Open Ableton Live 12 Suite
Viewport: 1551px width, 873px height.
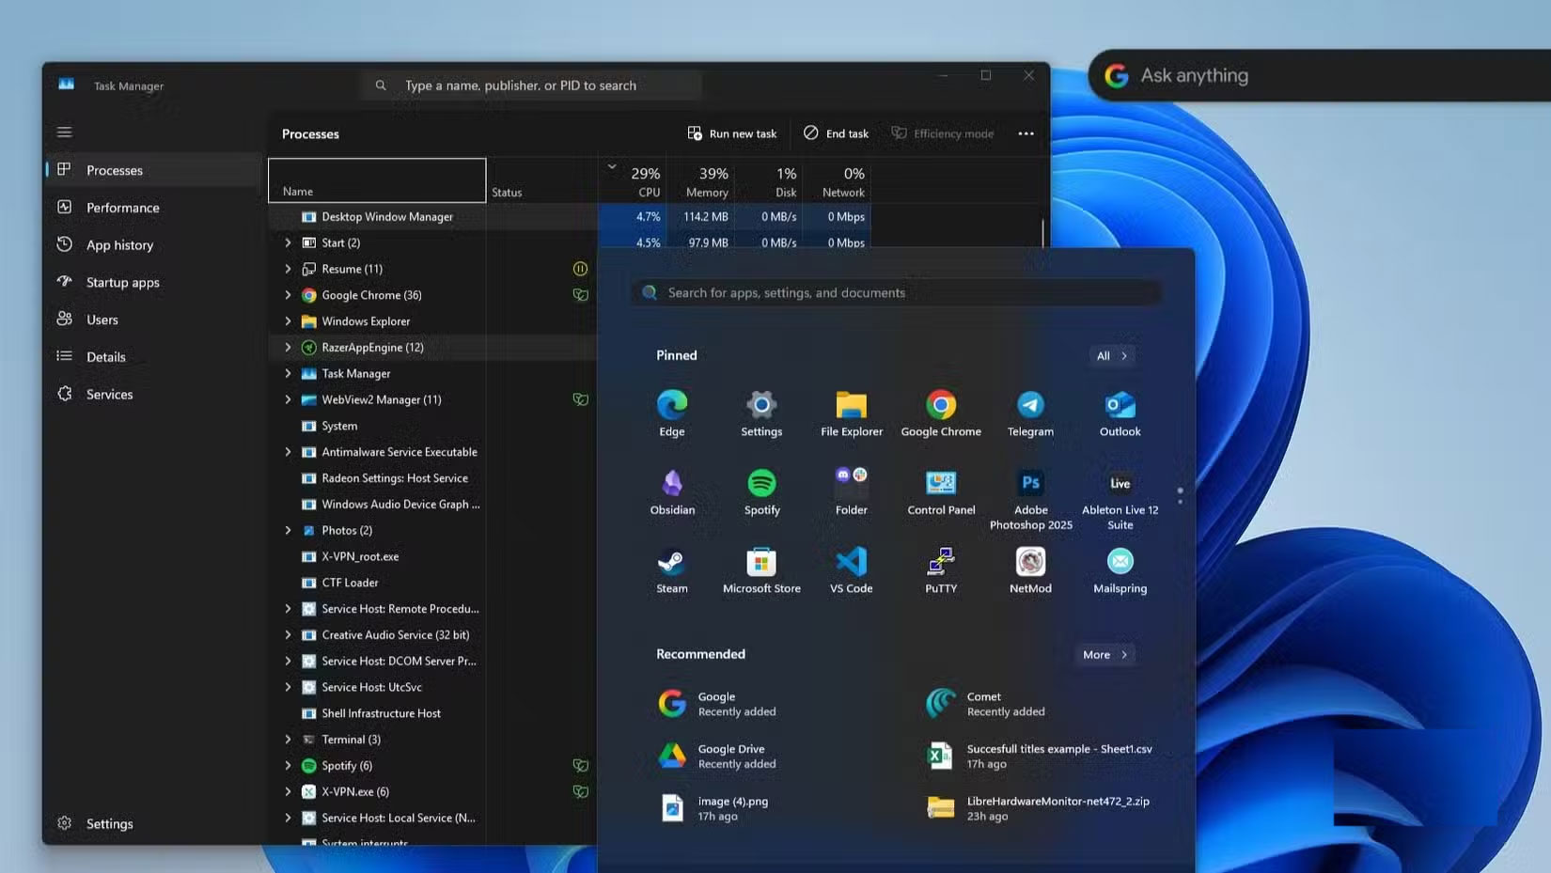pyautogui.click(x=1119, y=489)
